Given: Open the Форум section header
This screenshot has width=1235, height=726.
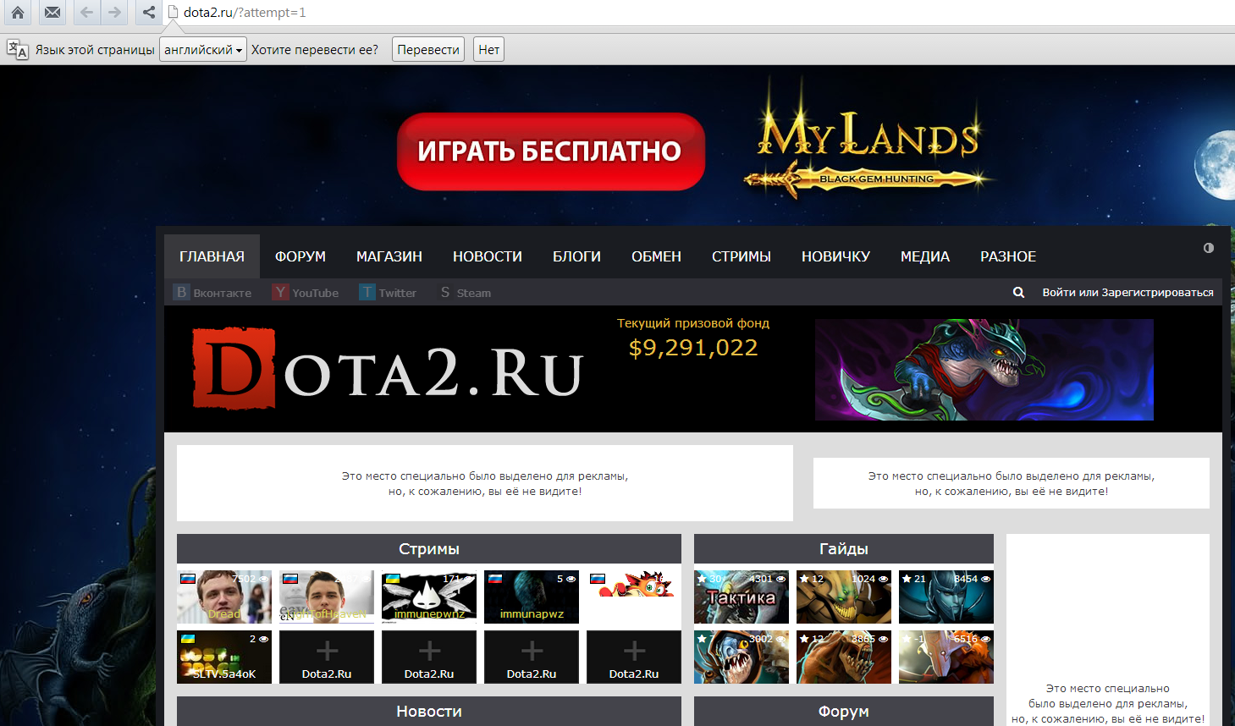Looking at the screenshot, I should coord(844,711).
